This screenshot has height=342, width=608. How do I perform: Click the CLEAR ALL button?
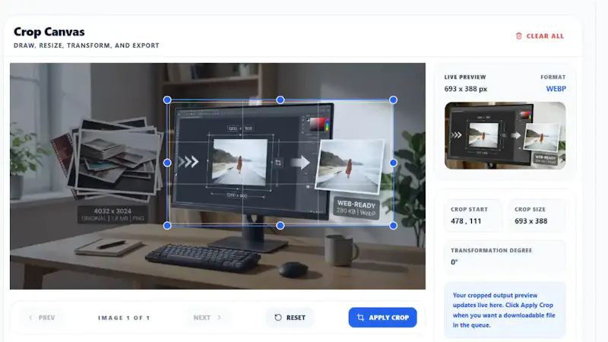pyautogui.click(x=540, y=36)
